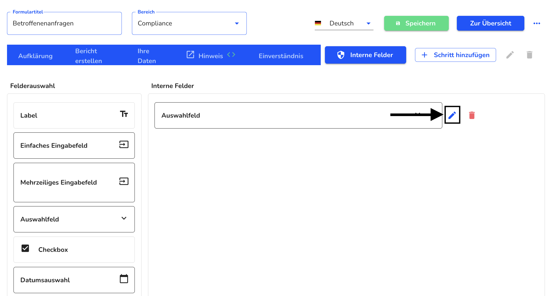
Task: Open the Interne Felder tab
Action: click(365, 55)
